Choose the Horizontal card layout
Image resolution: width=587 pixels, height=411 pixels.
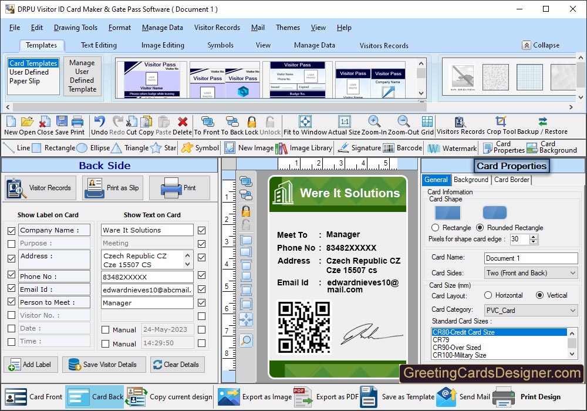[x=488, y=295]
